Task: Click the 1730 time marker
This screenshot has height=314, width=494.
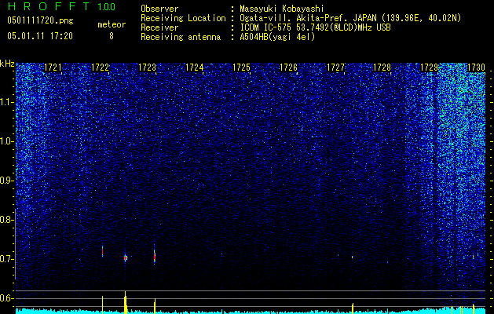Action: (x=477, y=68)
